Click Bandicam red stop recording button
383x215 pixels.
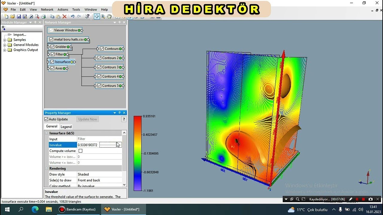pyautogui.click(x=364, y=199)
